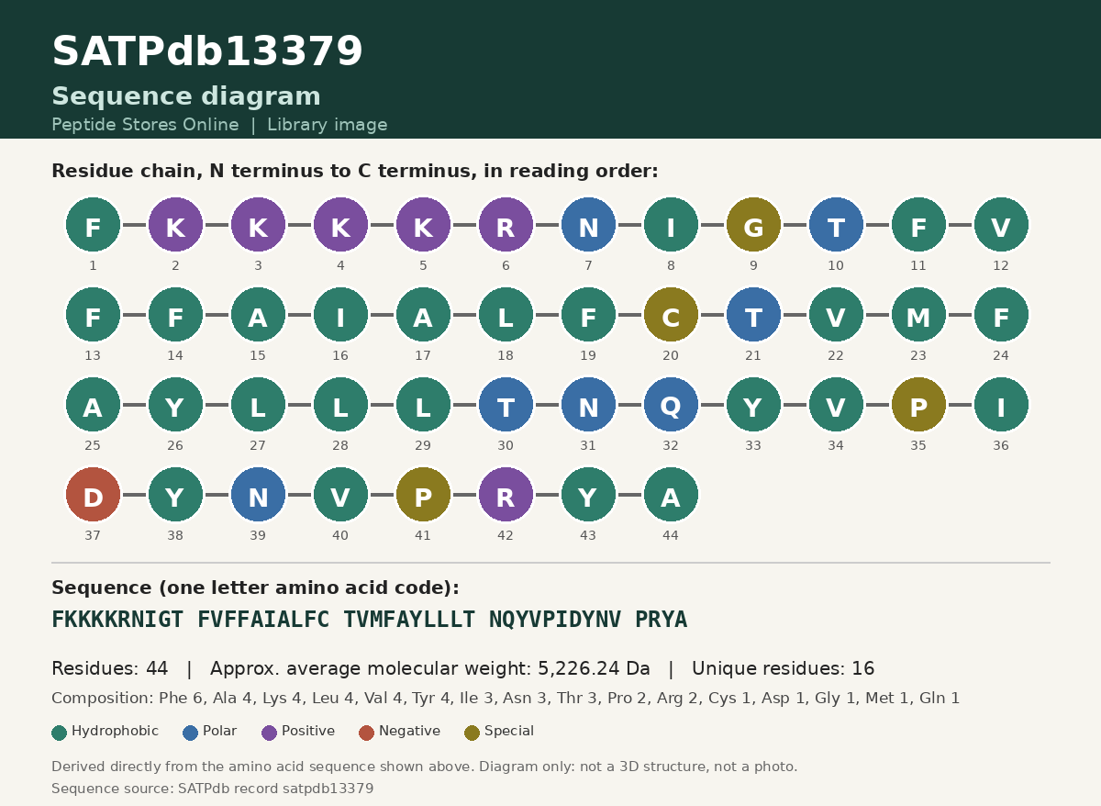Select the first residue F circle numbered 1
Image resolution: width=1101 pixels, height=806 pixels.
tap(93, 225)
